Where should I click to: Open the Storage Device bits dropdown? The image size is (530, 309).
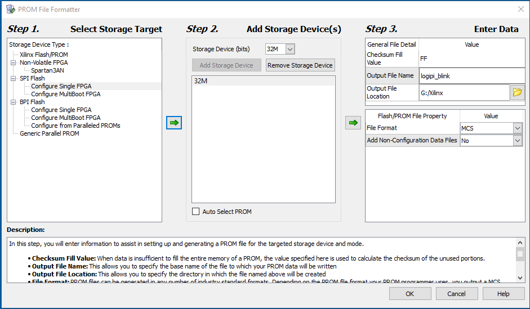coord(290,50)
